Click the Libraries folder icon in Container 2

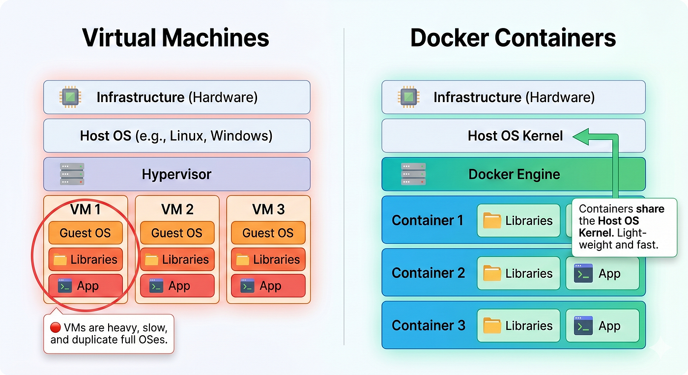click(x=492, y=273)
